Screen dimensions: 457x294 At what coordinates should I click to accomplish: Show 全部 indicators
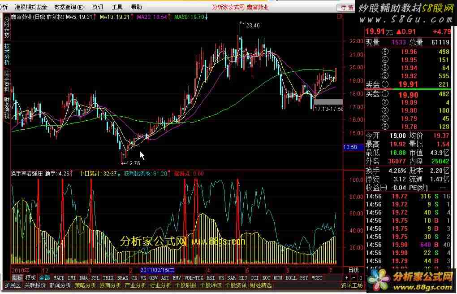[45, 278]
